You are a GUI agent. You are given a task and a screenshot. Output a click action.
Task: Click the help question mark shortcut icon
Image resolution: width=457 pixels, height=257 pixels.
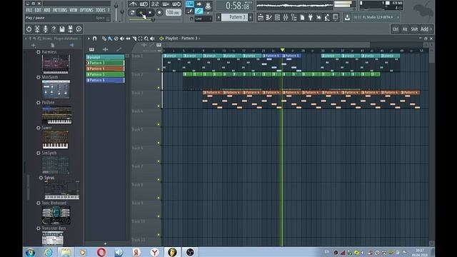[x=54, y=29]
